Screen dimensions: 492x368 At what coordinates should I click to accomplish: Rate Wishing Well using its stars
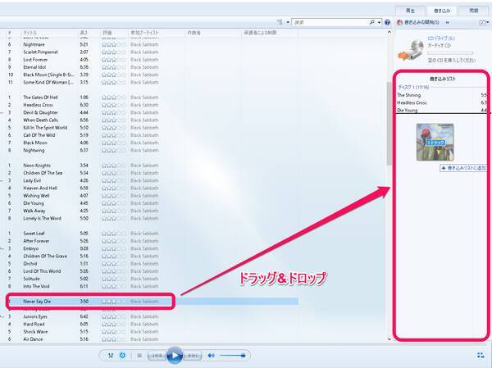point(114,196)
